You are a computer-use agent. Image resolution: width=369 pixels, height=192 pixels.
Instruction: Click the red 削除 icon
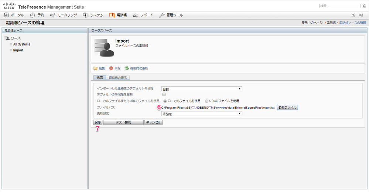pos(111,68)
